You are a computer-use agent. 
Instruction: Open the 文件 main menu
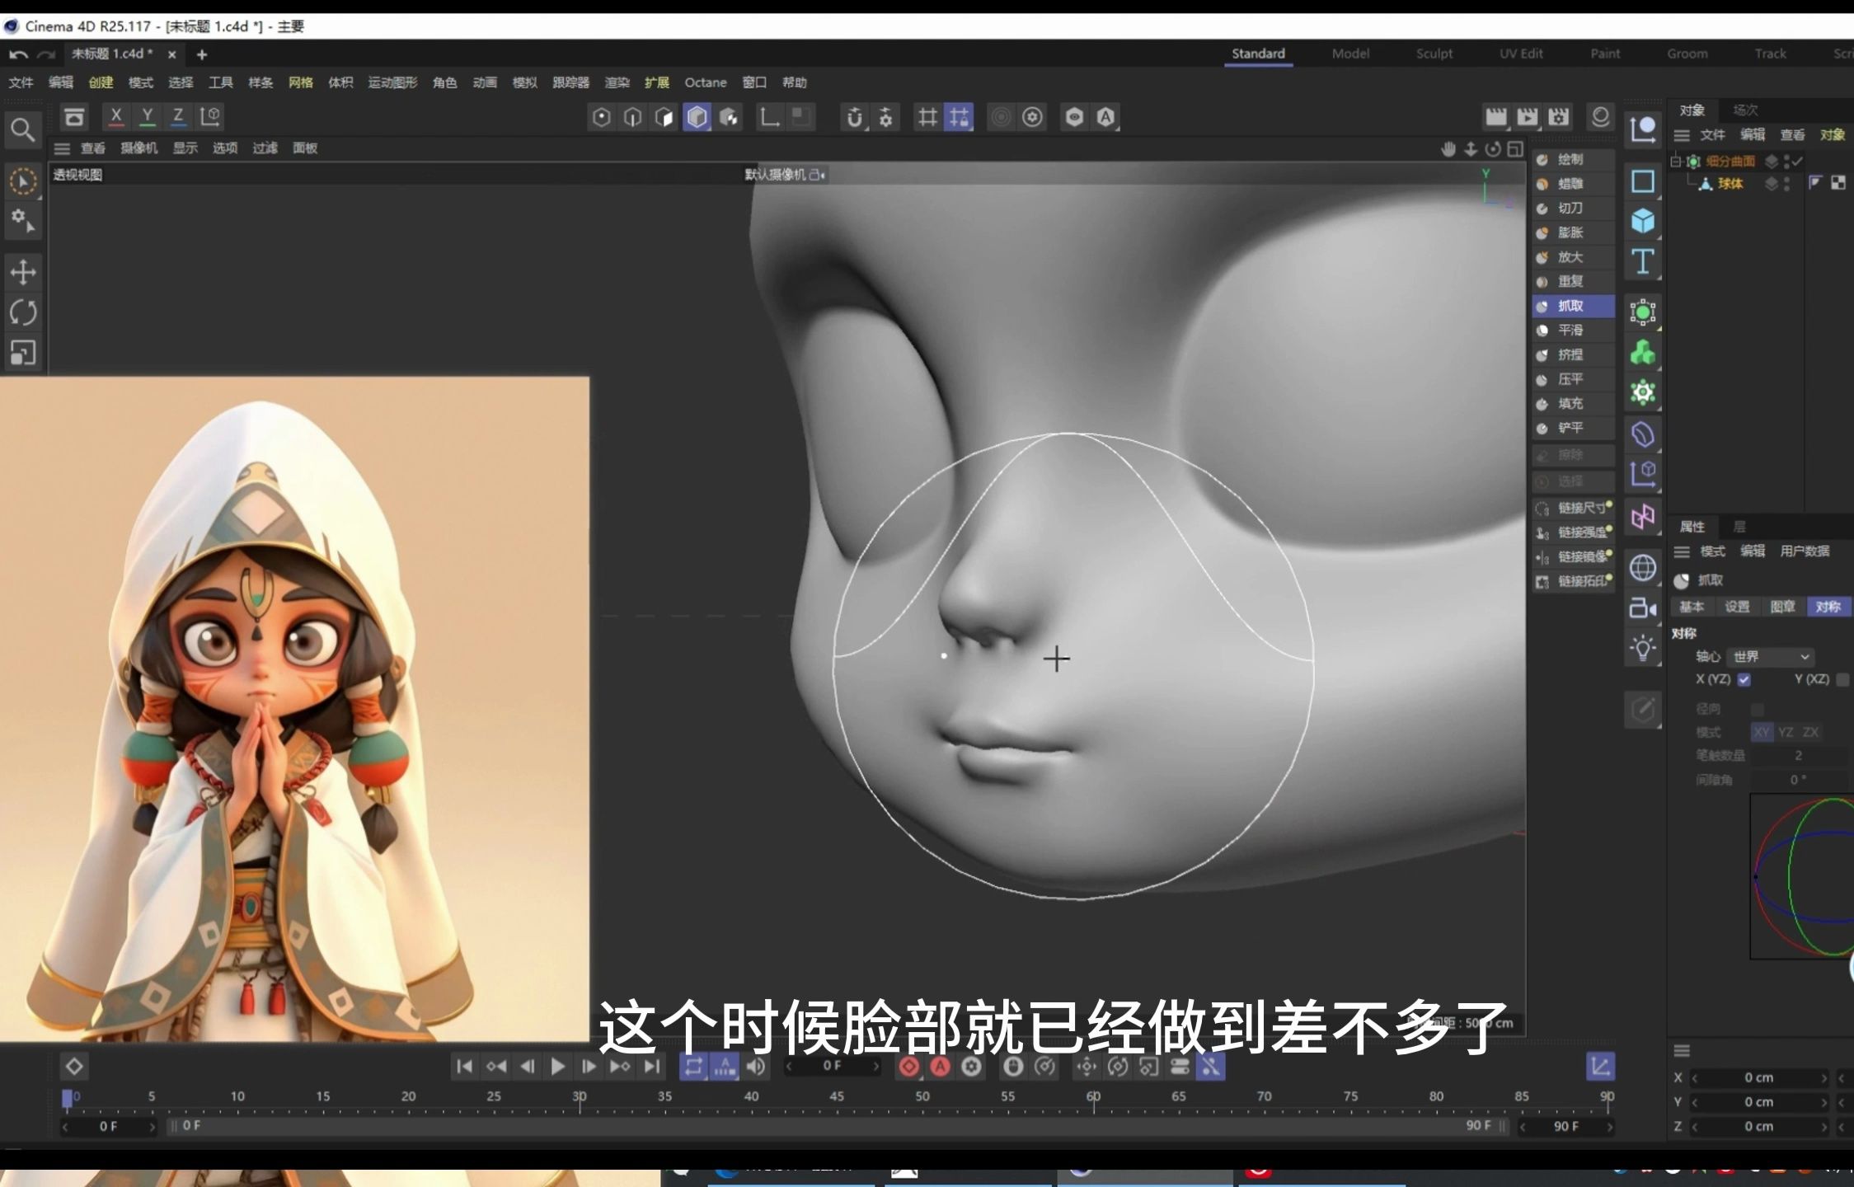(21, 82)
